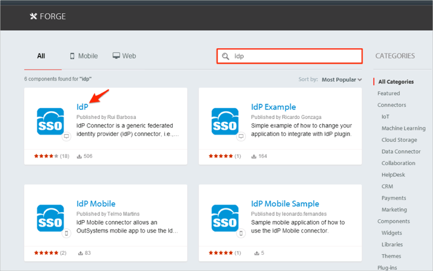Switch to the Mobile tab
The width and height of the screenshot is (433, 271).
[84, 56]
